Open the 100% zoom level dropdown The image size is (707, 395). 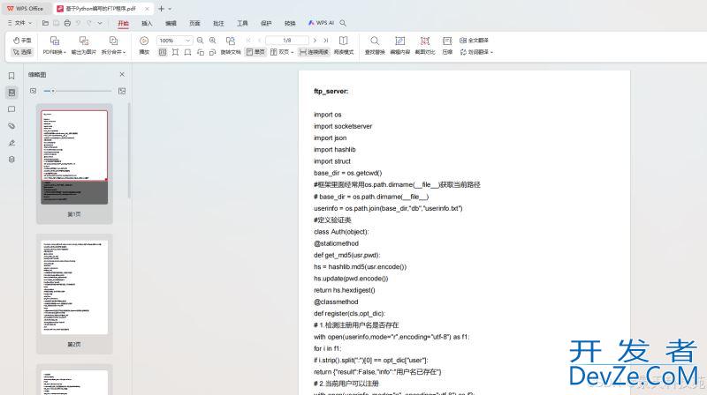pos(188,41)
